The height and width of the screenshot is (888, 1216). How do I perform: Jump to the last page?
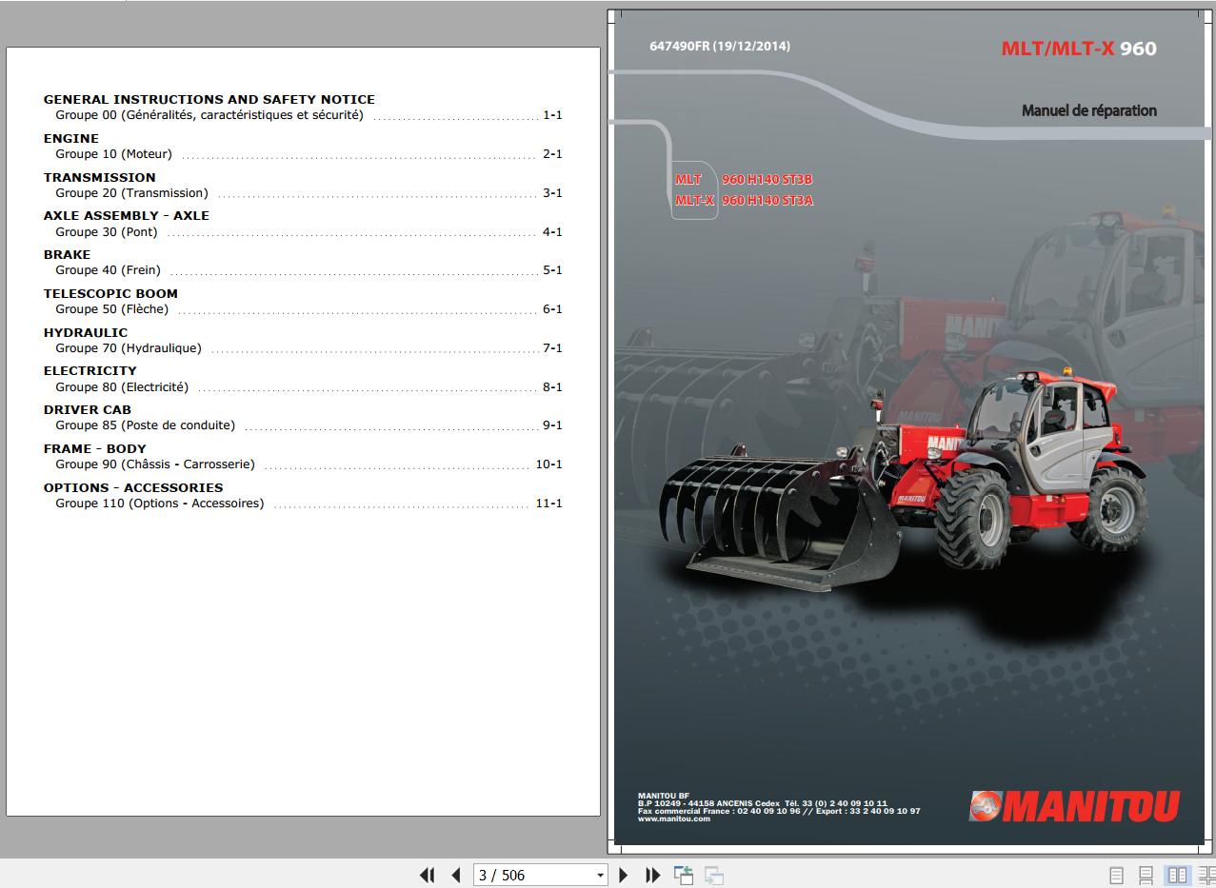[653, 875]
